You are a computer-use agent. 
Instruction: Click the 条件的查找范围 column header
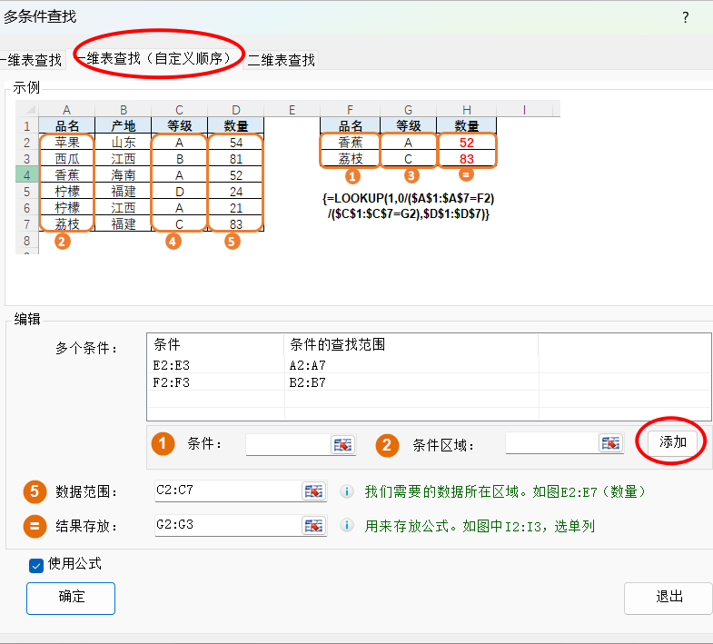[411, 345]
